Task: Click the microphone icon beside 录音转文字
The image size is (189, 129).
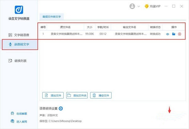Action: [10, 44]
